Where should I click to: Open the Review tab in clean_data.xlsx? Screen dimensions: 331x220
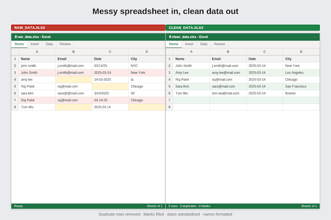pyautogui.click(x=220, y=44)
